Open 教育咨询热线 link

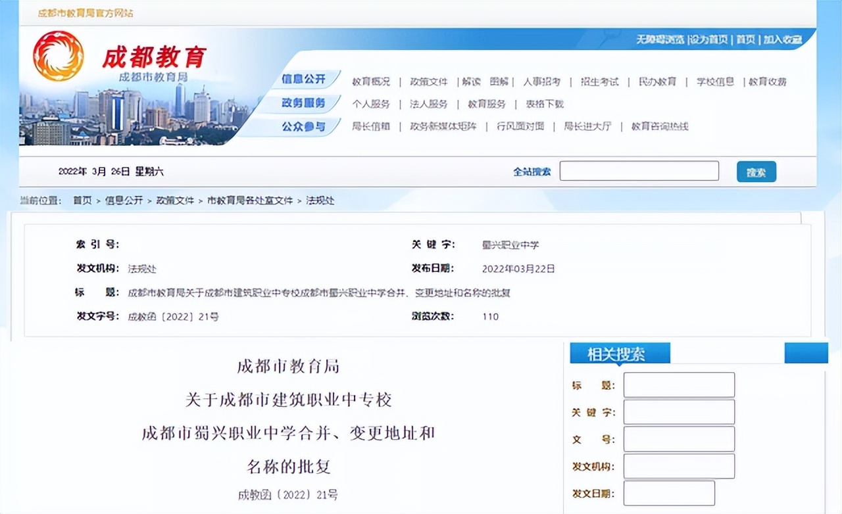660,126
